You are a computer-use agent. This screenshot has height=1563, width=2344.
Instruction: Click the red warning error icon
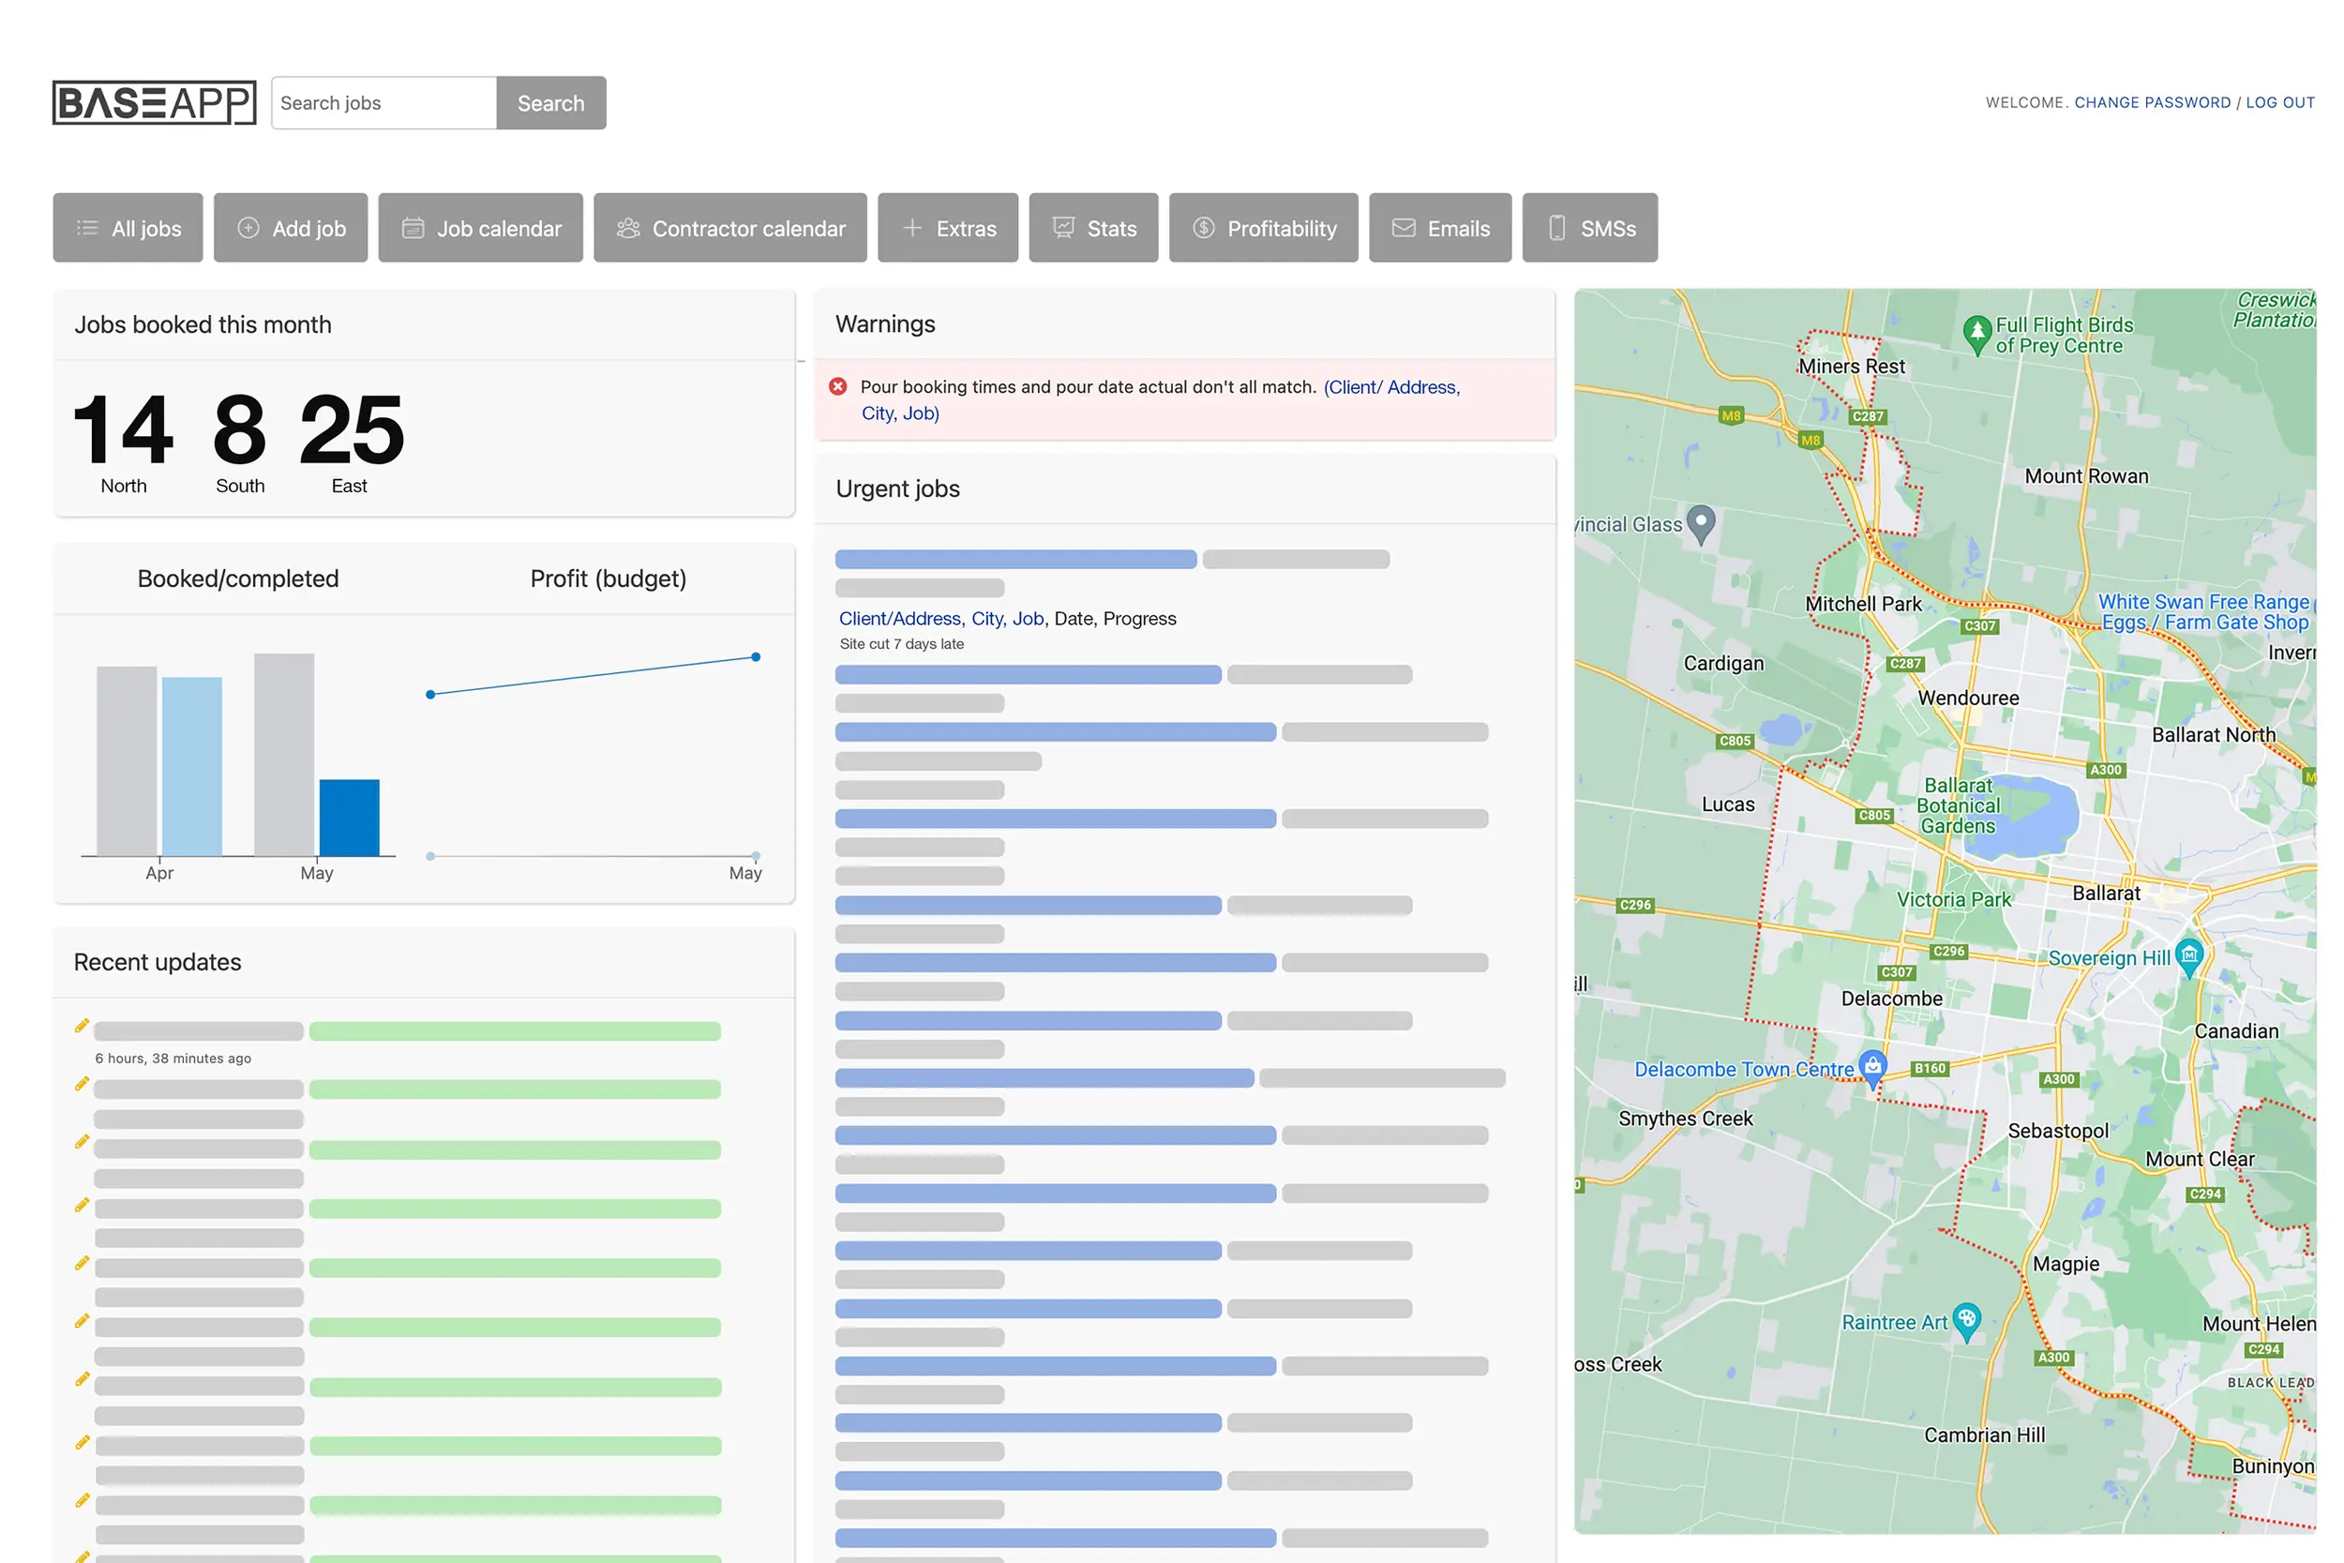click(838, 386)
